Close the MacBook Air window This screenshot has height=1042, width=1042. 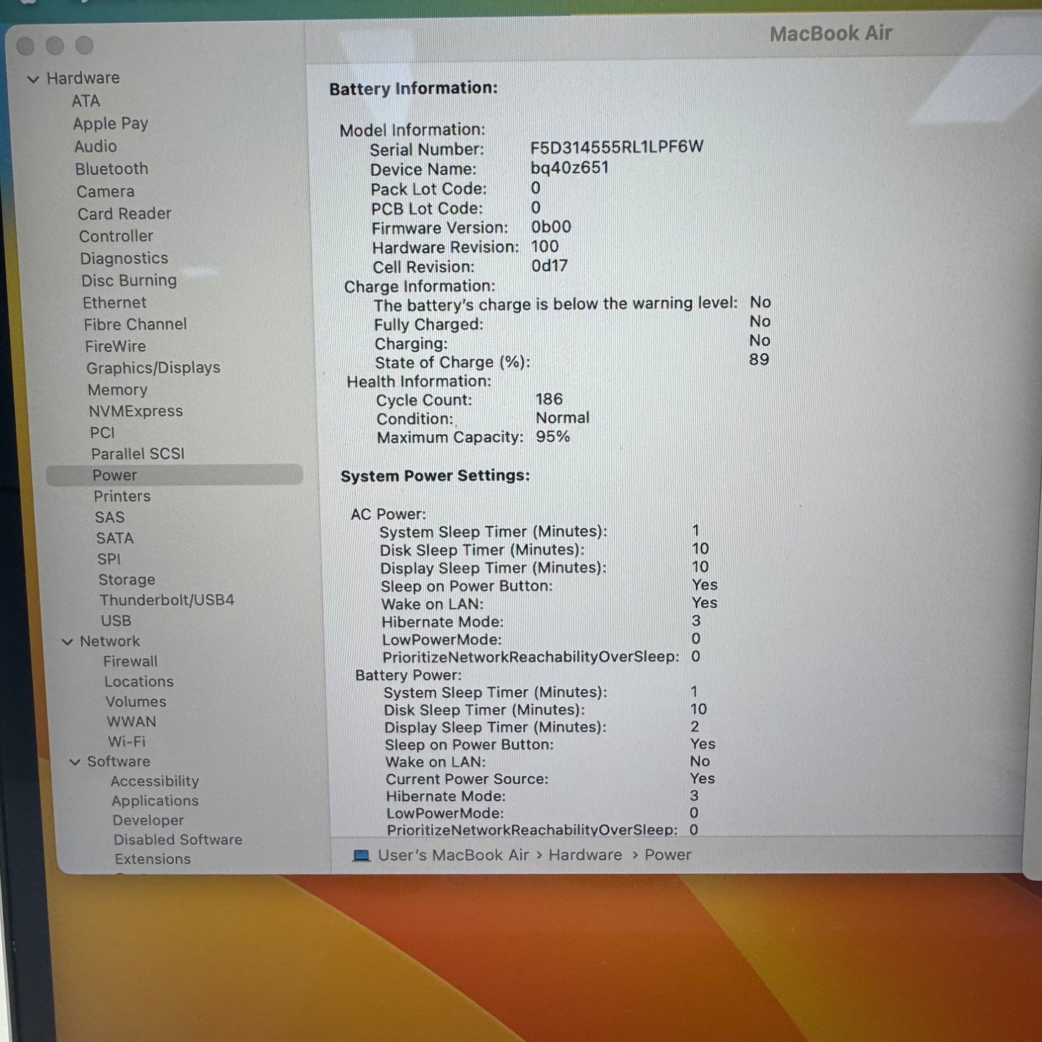(x=26, y=46)
